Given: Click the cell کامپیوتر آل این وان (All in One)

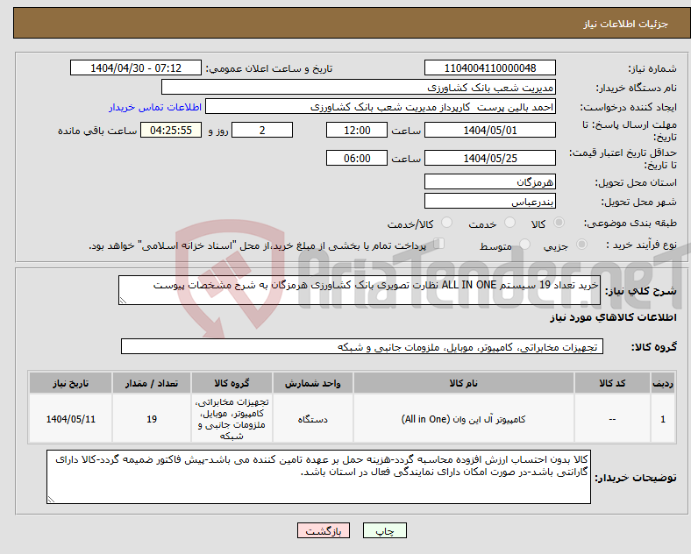Looking at the screenshot, I should (x=463, y=419).
